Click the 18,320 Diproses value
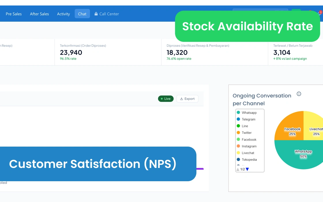 177,53
